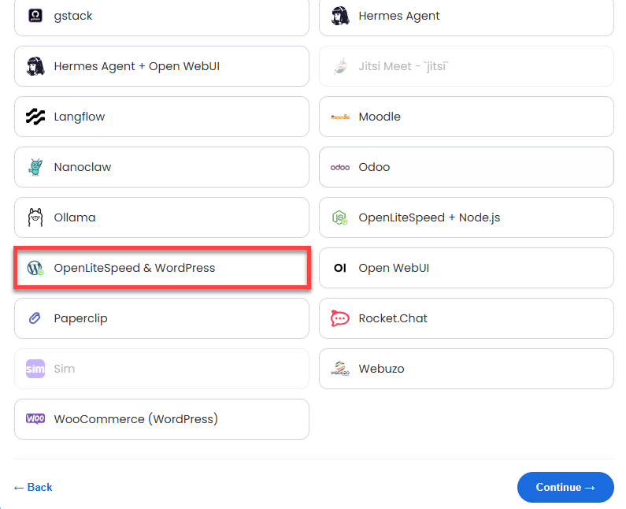
Task: Choose the Open WebUI card
Action: [466, 268]
